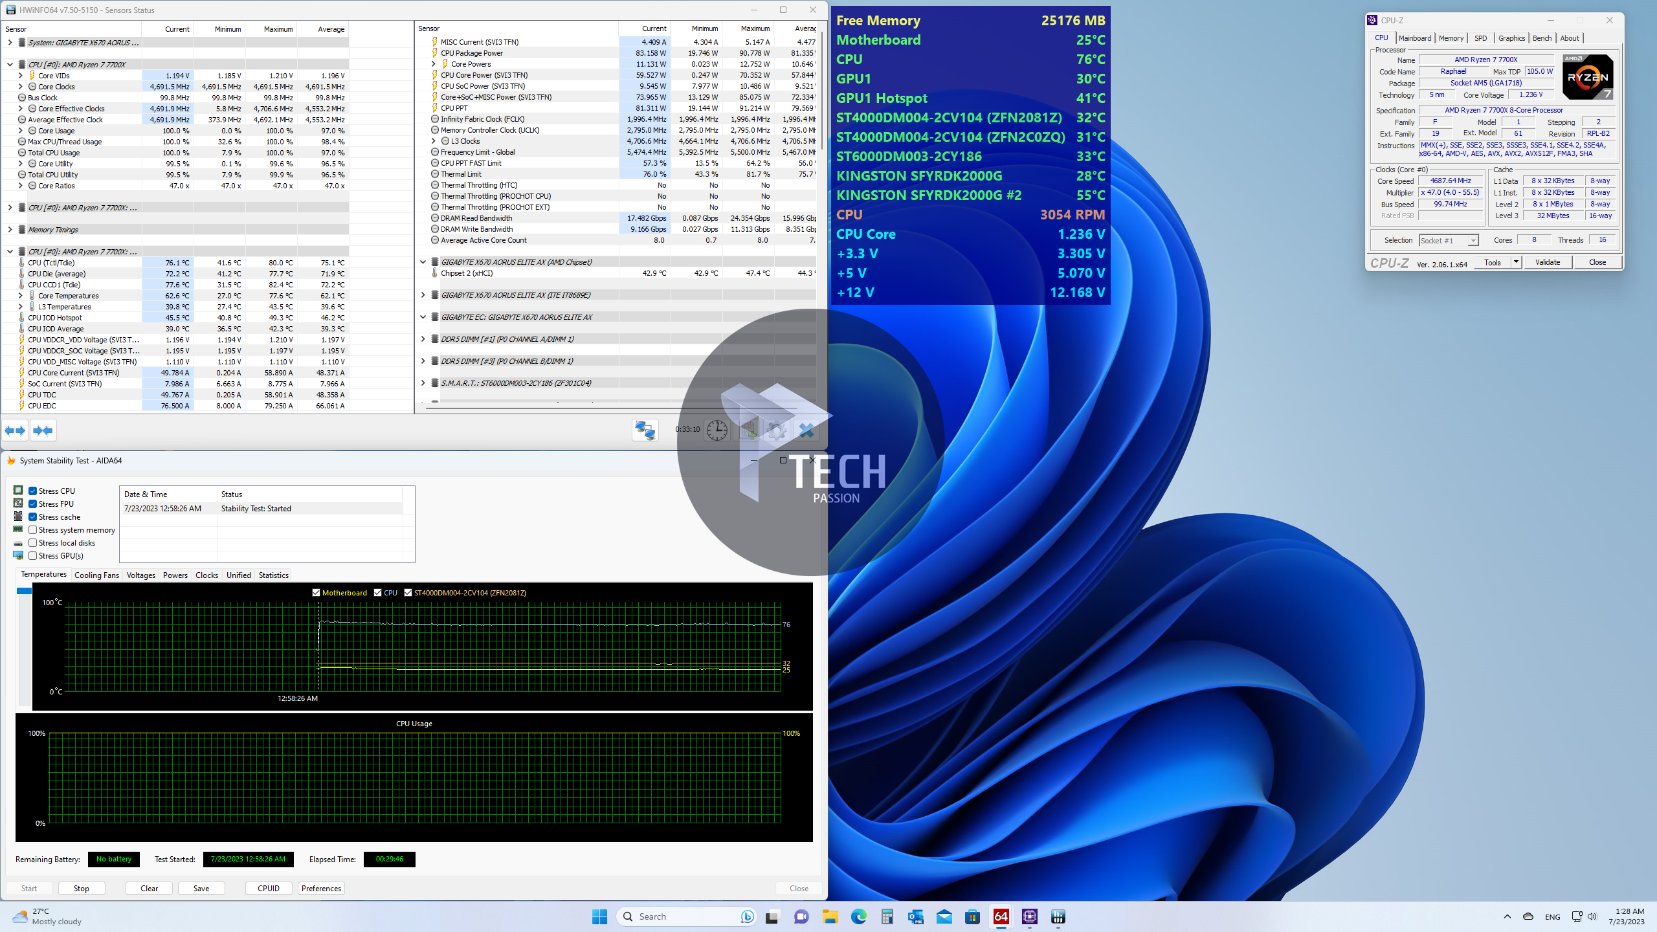Click the blue X close-sensors icon in HWiNFO
Viewport: 1657px width, 932px height.
(806, 430)
